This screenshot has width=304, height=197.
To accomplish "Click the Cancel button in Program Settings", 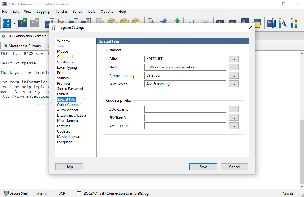I will [x=234, y=167].
